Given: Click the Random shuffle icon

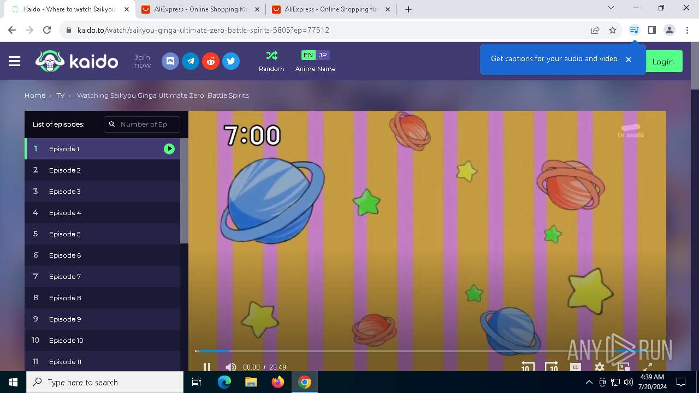Looking at the screenshot, I should click(271, 55).
